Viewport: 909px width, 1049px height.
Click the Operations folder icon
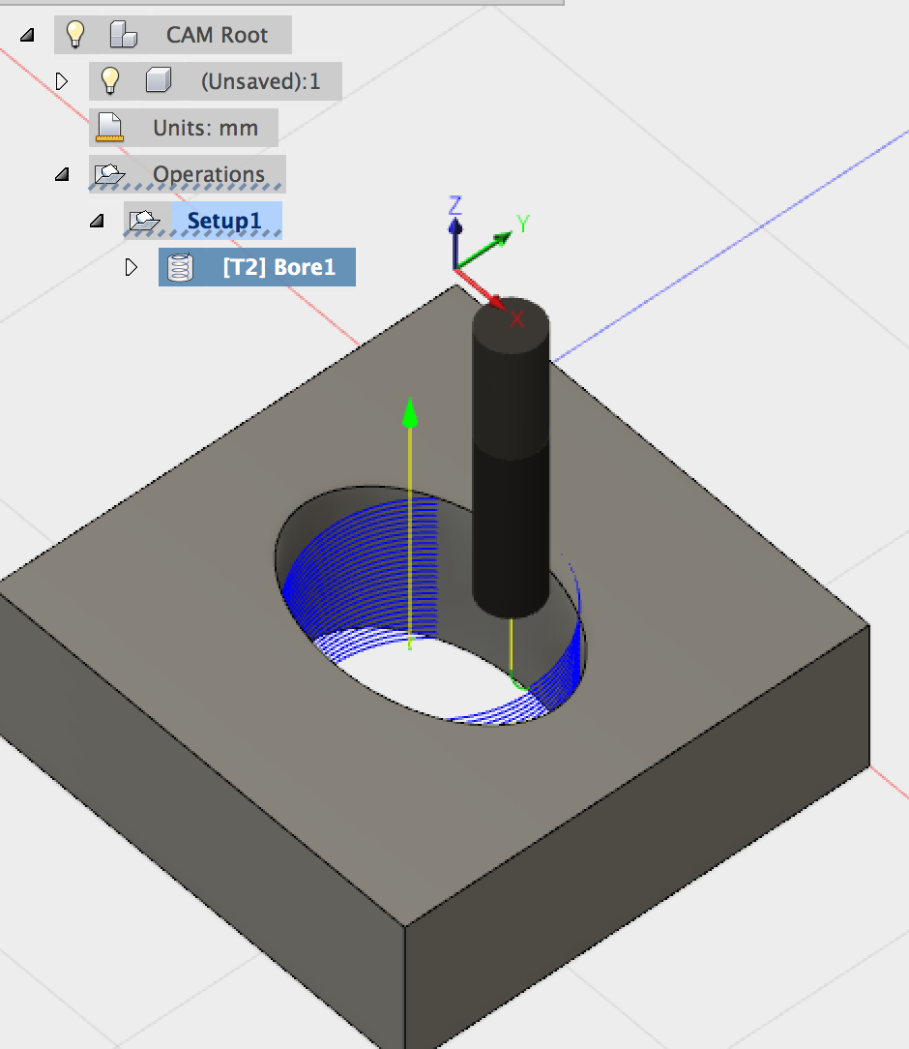(109, 174)
